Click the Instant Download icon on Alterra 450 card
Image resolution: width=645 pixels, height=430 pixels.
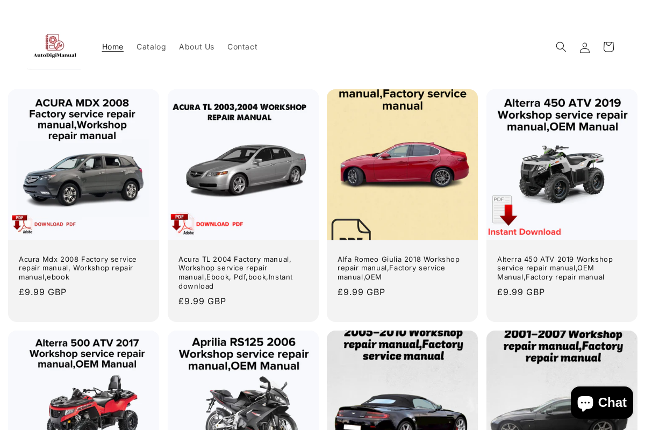click(x=503, y=210)
